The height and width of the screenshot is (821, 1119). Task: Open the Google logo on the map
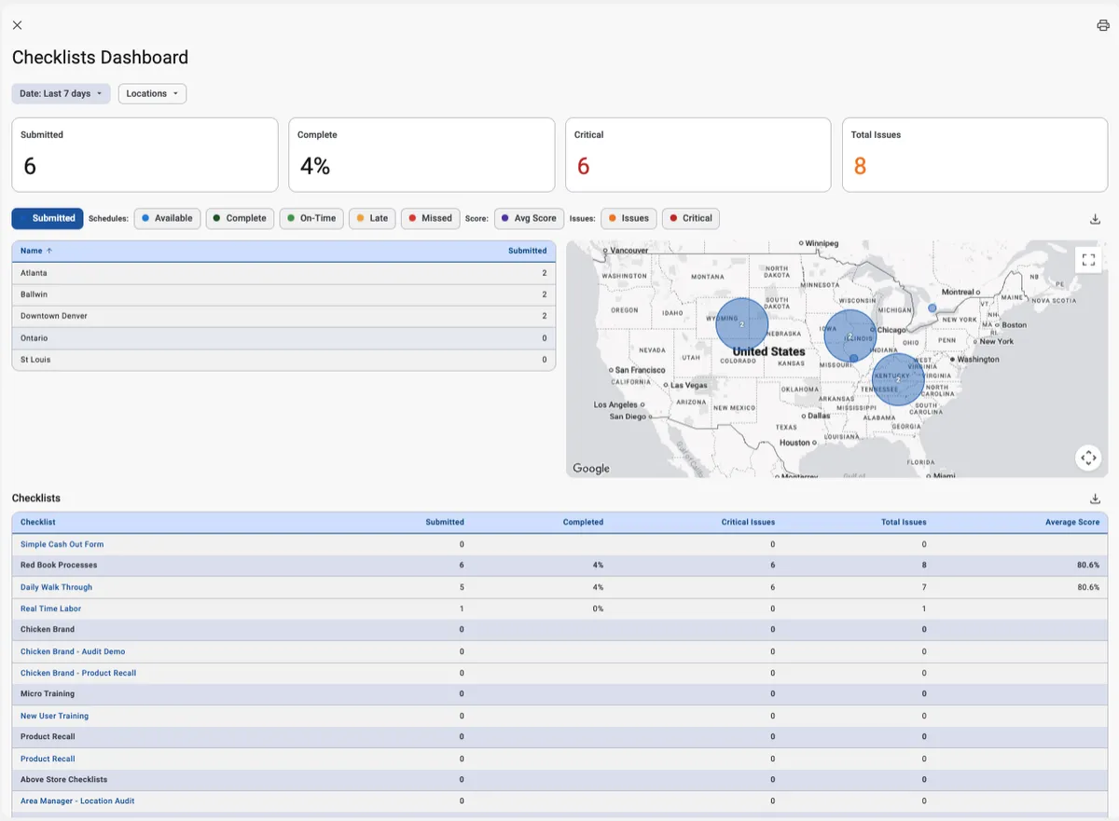tap(591, 469)
